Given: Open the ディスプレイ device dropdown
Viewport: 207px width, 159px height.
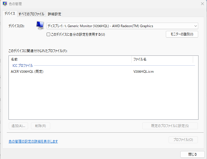Looking at the screenshot, I should pyautogui.click(x=122, y=26).
